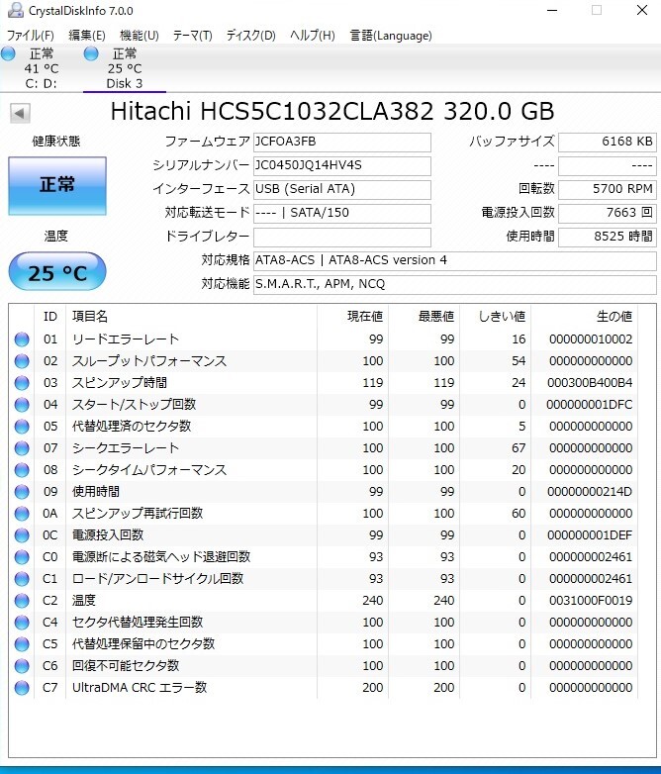The height and width of the screenshot is (774, 661).
Task: Open the ファイル(F) menu
Action: click(x=30, y=36)
